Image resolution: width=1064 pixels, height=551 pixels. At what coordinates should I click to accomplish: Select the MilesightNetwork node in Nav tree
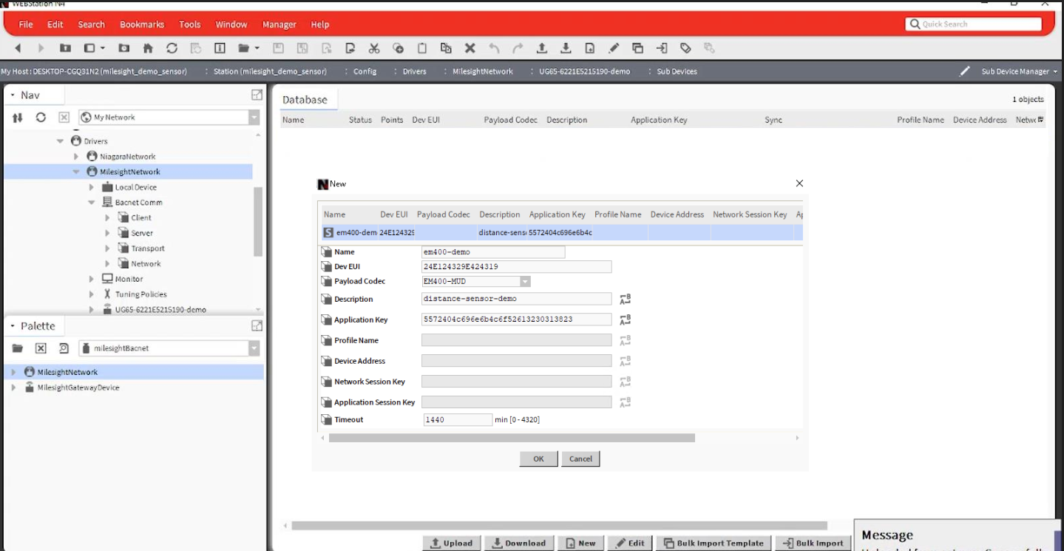click(x=129, y=172)
